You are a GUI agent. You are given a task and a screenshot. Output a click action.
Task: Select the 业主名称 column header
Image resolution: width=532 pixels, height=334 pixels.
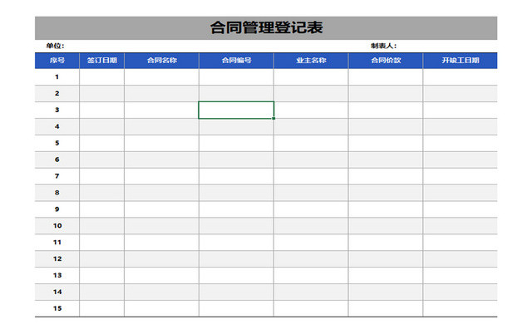pos(311,61)
